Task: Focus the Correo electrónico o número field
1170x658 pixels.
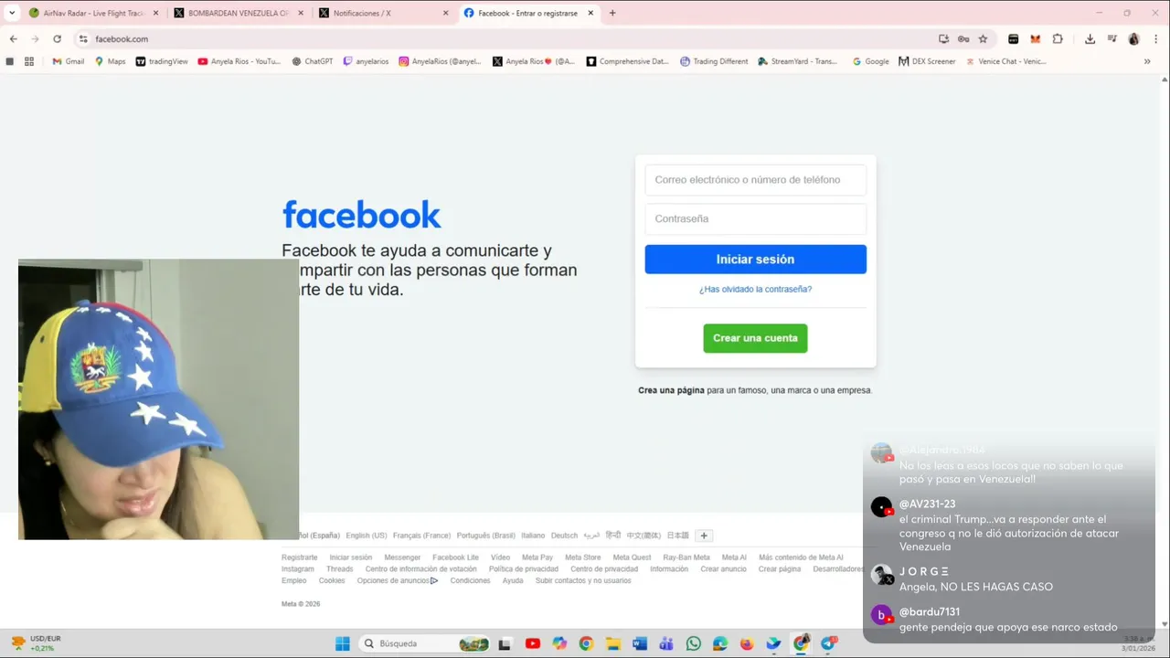Action: pos(755,180)
